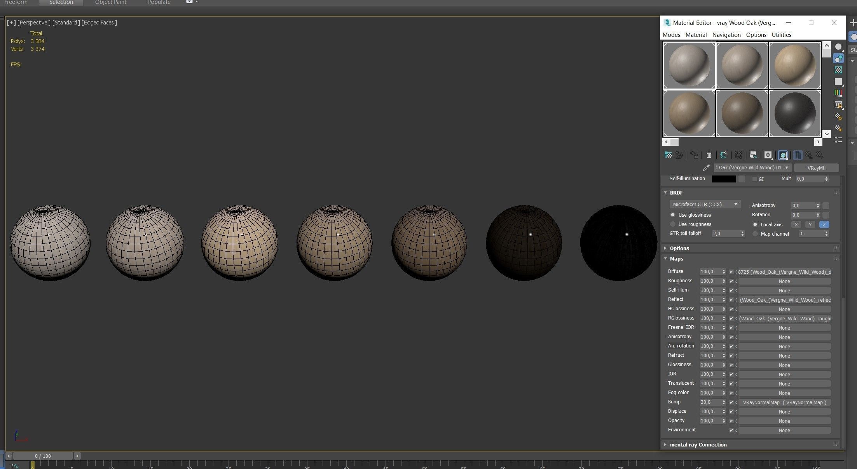Select the Use roughness radio button
This screenshot has height=469, width=857.
click(673, 224)
